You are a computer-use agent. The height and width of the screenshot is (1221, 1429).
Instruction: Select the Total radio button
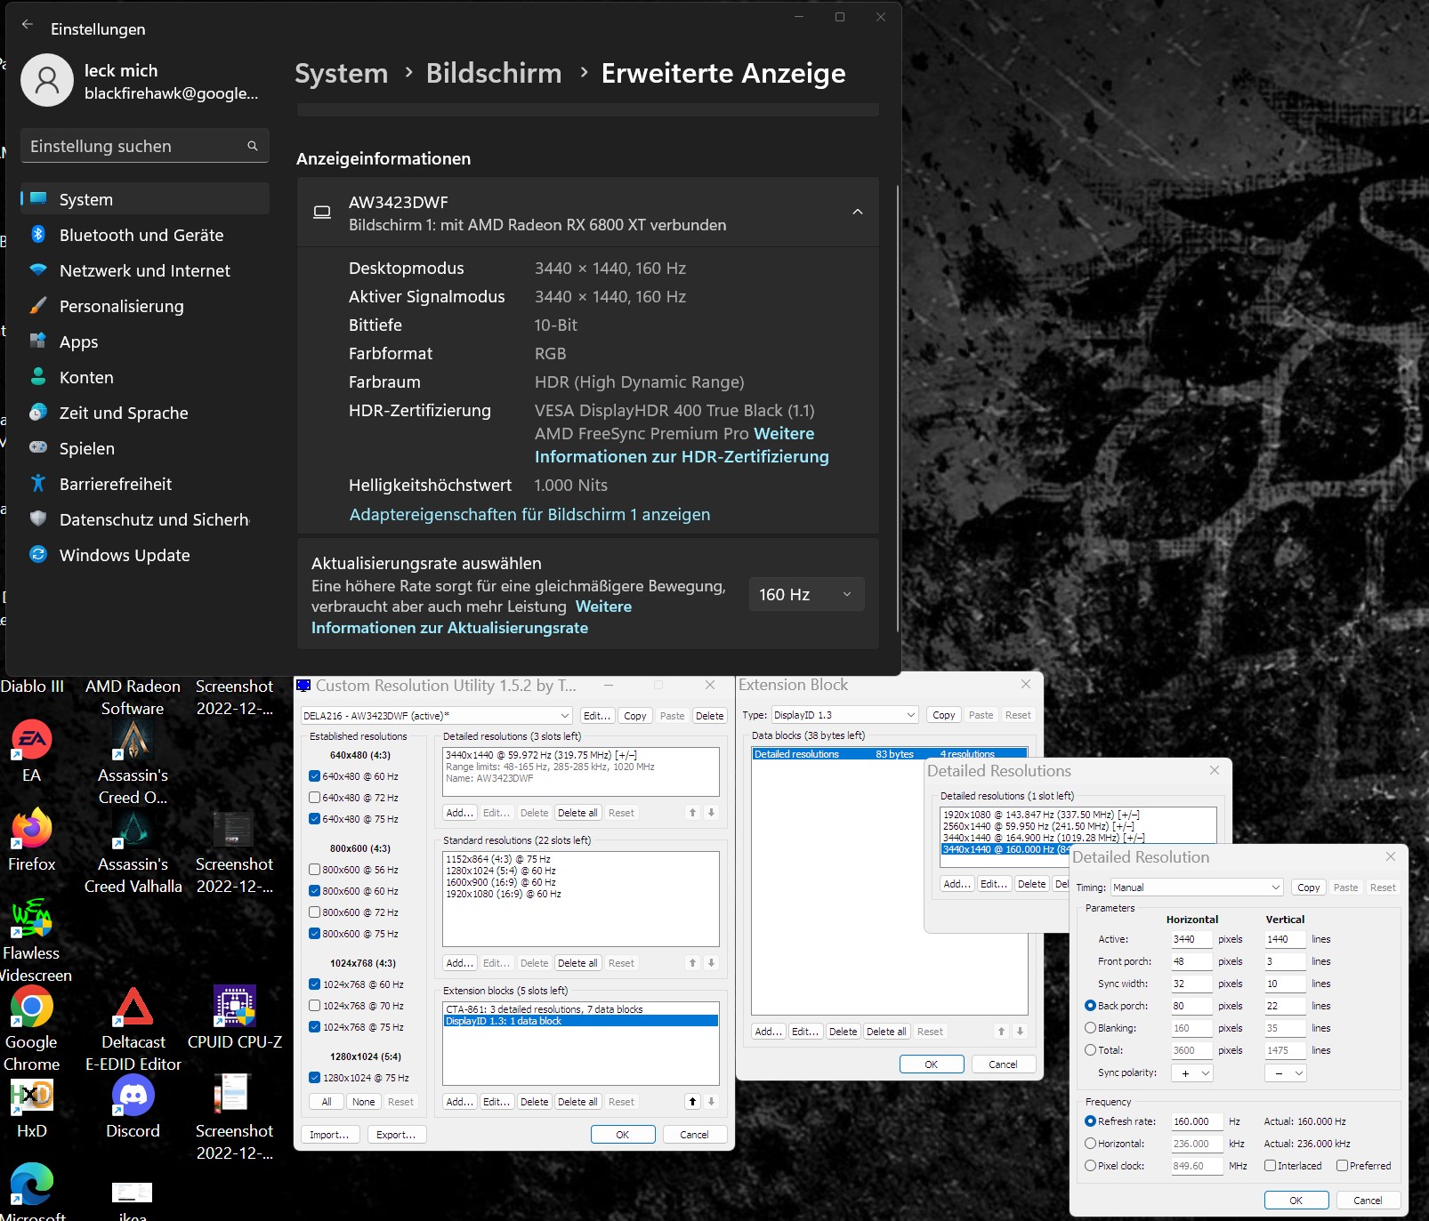(x=1090, y=1050)
